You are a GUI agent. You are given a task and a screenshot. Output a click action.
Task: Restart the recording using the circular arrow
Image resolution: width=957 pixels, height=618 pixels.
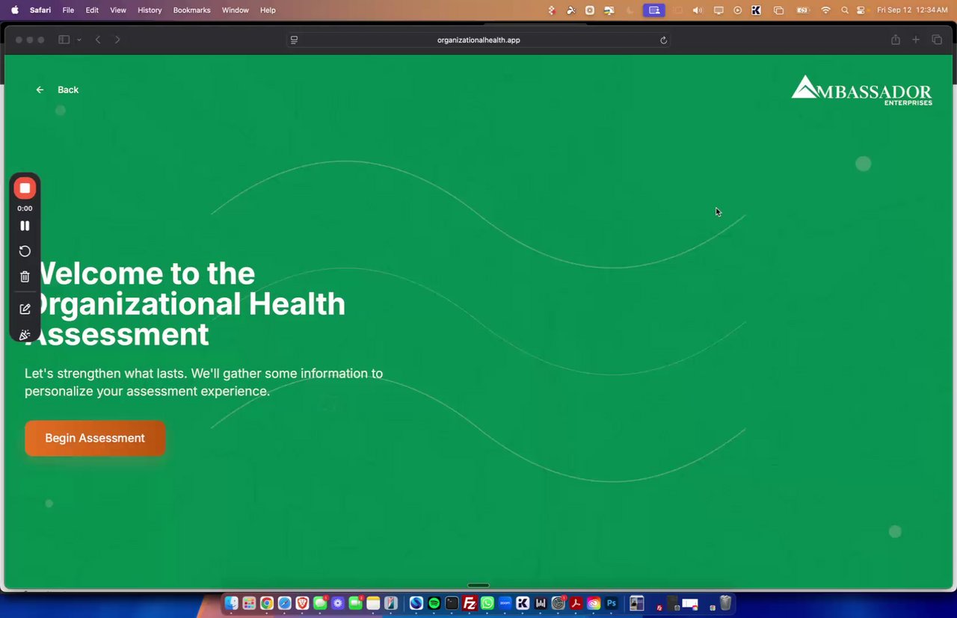pos(25,251)
